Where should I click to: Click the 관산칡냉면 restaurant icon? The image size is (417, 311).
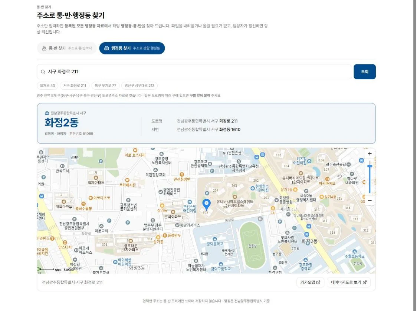coord(182,174)
